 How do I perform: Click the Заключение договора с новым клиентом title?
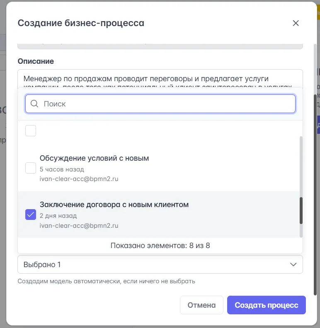point(114,205)
